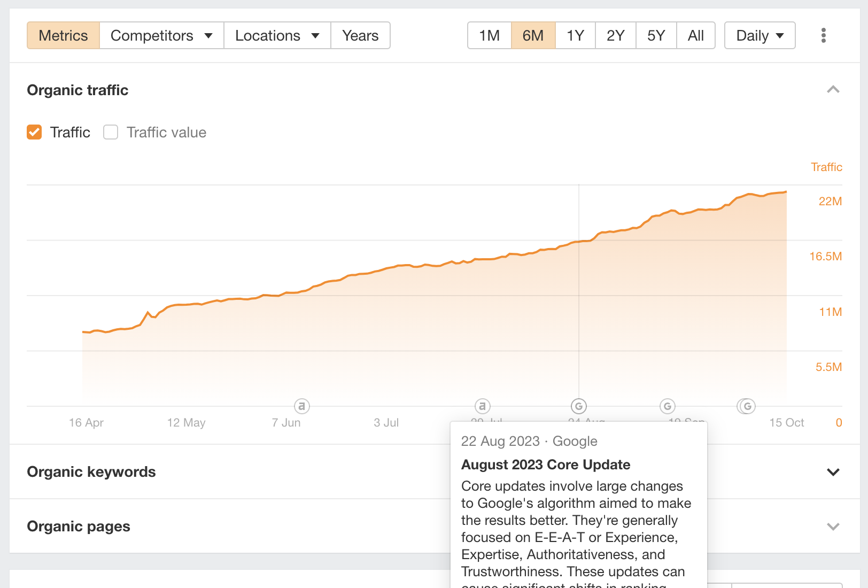This screenshot has height=588, width=868.
Task: Switch to the Years tab
Action: [x=361, y=35]
